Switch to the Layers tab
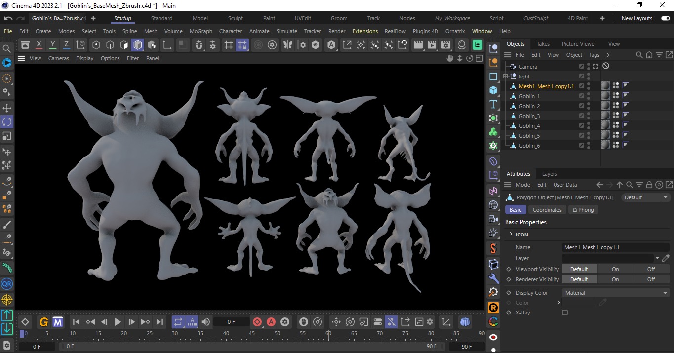This screenshot has width=674, height=353. [x=549, y=174]
